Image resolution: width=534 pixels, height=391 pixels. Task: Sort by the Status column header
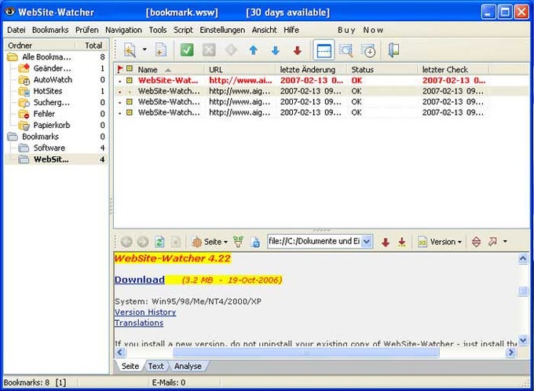tap(382, 69)
